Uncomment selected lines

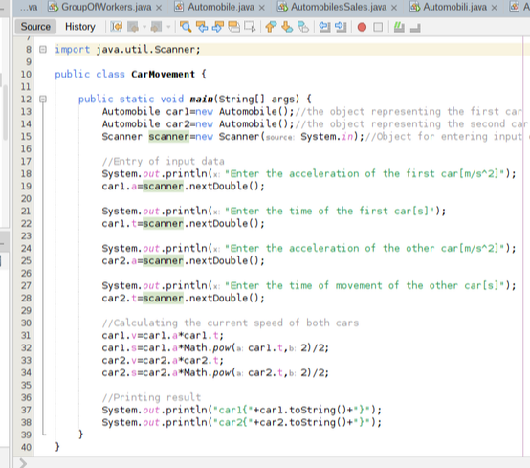(415, 27)
